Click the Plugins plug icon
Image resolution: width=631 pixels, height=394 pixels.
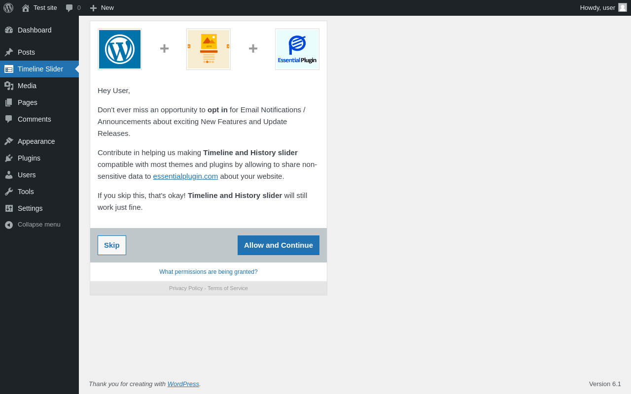[9, 158]
